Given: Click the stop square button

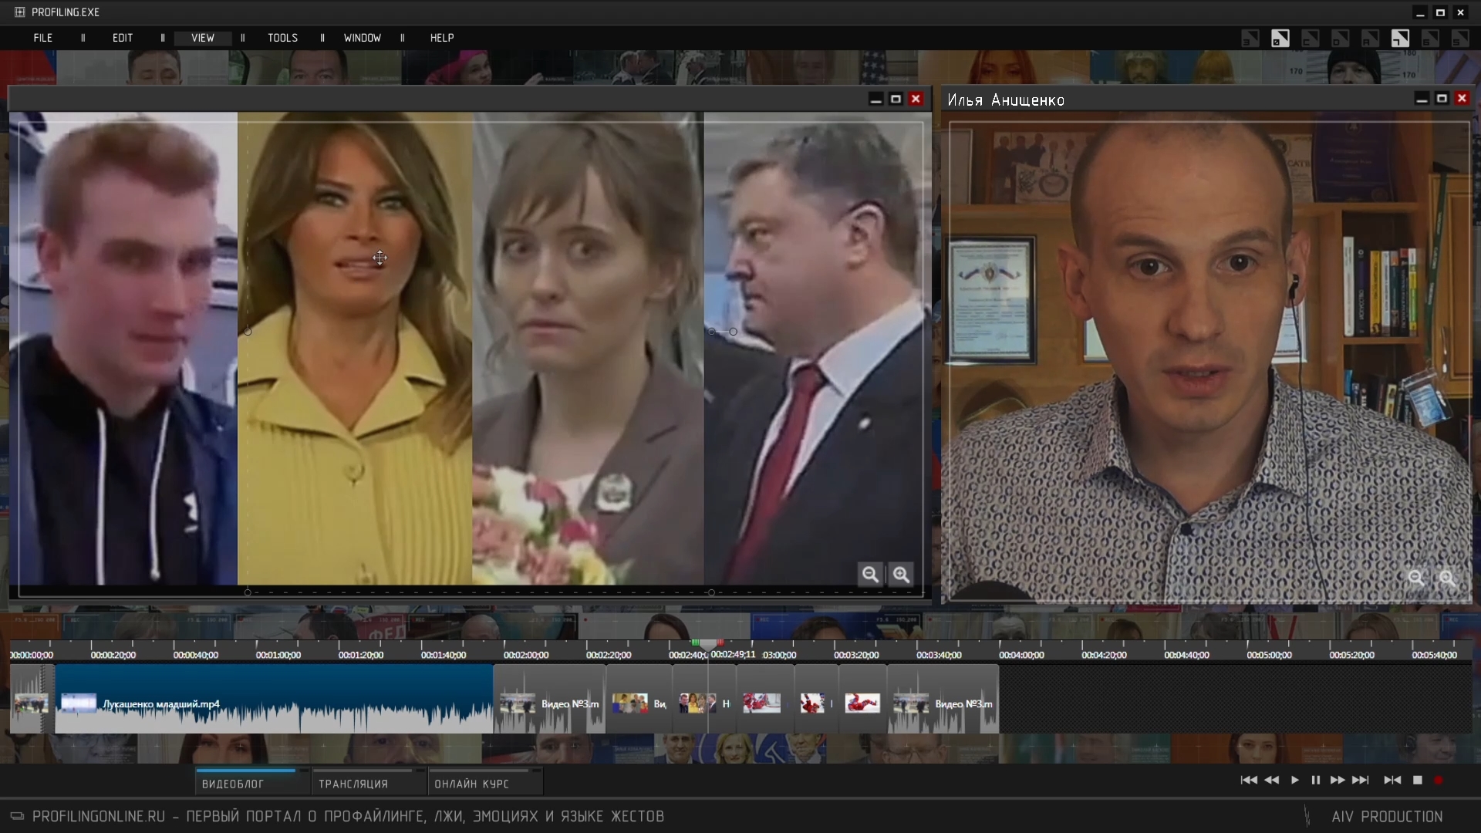Looking at the screenshot, I should pyautogui.click(x=1417, y=781).
